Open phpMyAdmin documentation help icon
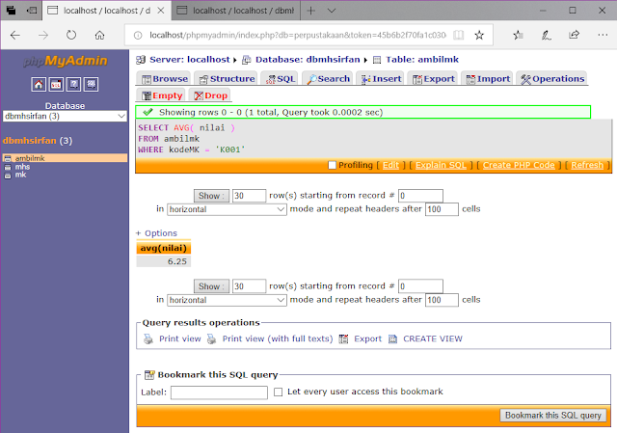 click(74, 84)
